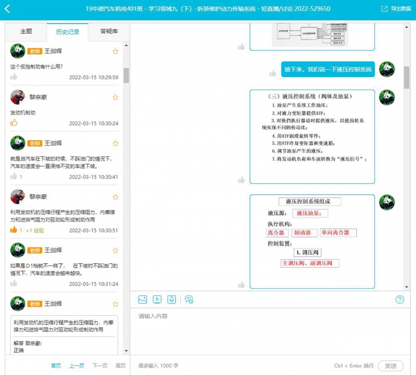Click the 发送 send button
This screenshot has height=375, width=416.
[391, 366]
